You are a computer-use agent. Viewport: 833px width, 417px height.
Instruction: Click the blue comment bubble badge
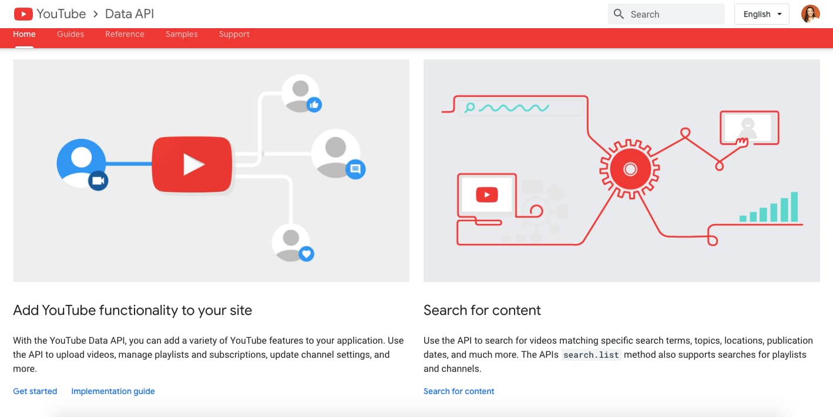(355, 169)
